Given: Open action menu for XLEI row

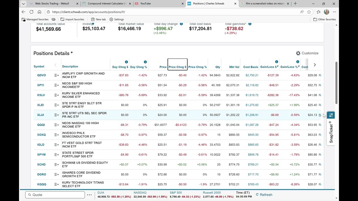Looking at the screenshot, I should click(56, 105).
